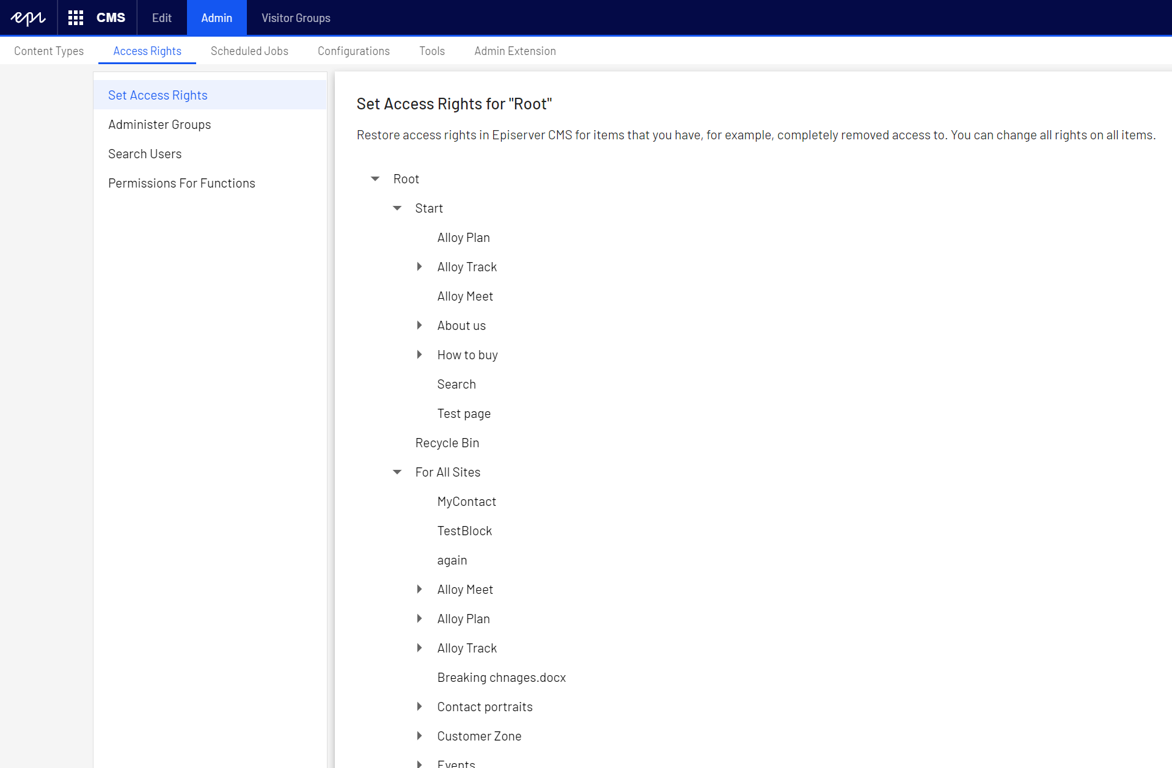Collapse the Root tree node
The image size is (1172, 768).
pos(375,179)
